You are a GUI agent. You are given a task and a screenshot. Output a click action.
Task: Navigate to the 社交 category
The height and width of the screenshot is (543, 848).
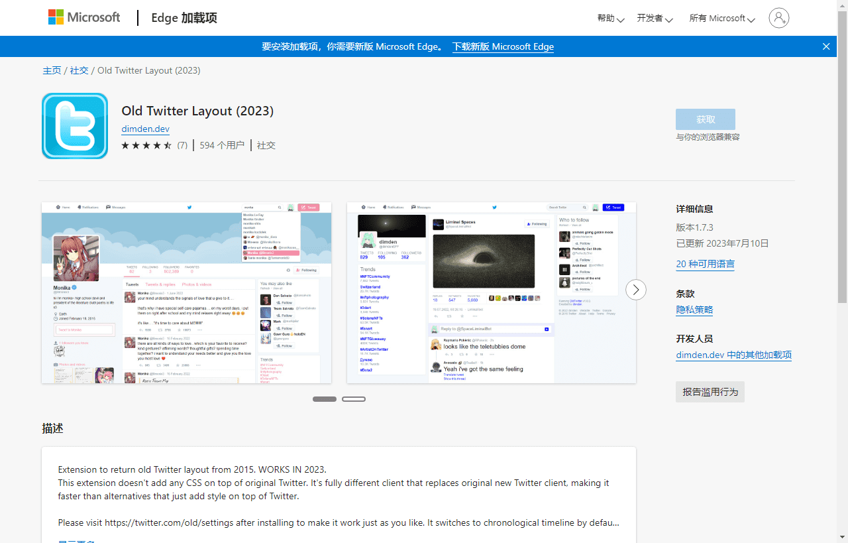click(x=79, y=70)
